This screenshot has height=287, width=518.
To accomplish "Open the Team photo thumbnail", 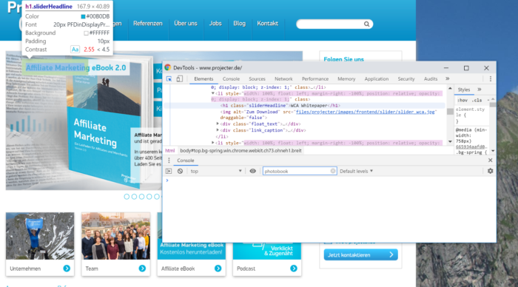I will click(x=115, y=236).
